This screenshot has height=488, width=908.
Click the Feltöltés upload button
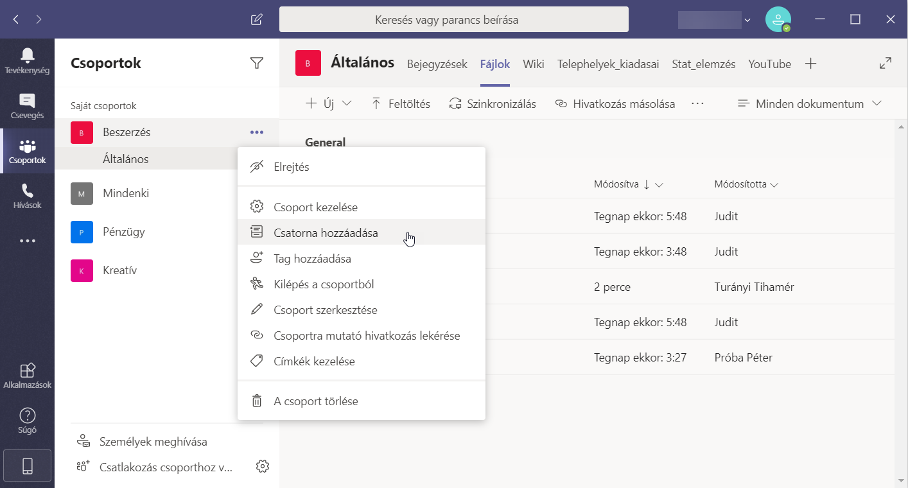coord(401,103)
